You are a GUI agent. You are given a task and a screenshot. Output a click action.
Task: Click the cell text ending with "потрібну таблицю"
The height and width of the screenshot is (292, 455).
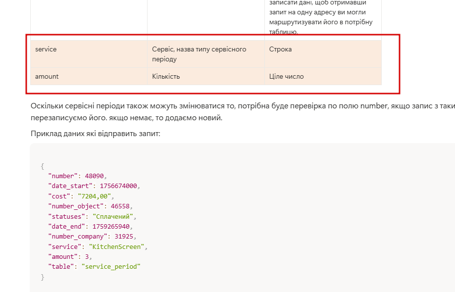pos(321,22)
